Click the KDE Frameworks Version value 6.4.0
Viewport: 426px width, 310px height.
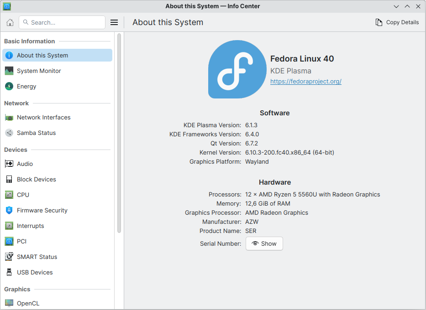[x=252, y=134]
